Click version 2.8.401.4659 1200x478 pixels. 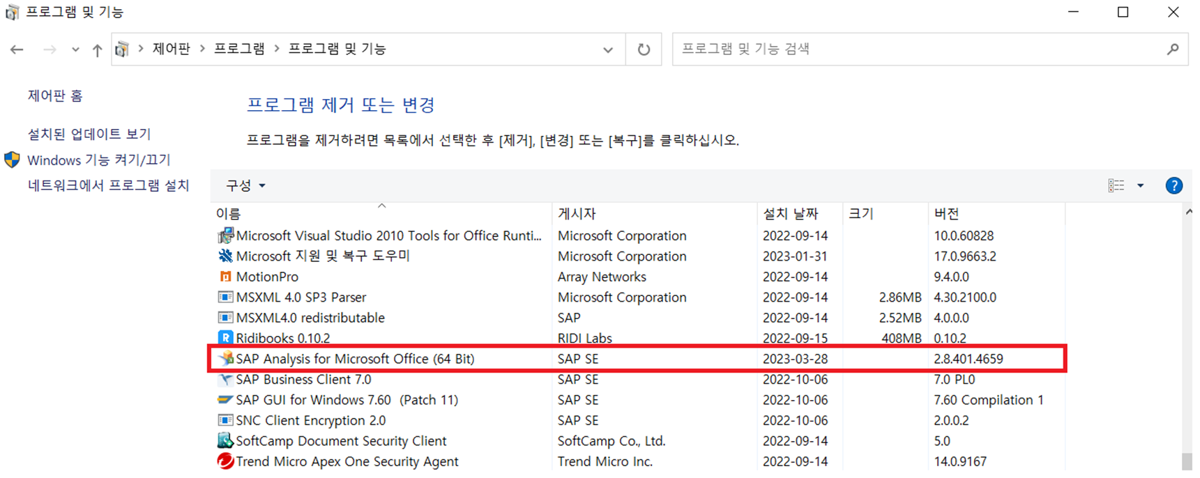click(969, 359)
